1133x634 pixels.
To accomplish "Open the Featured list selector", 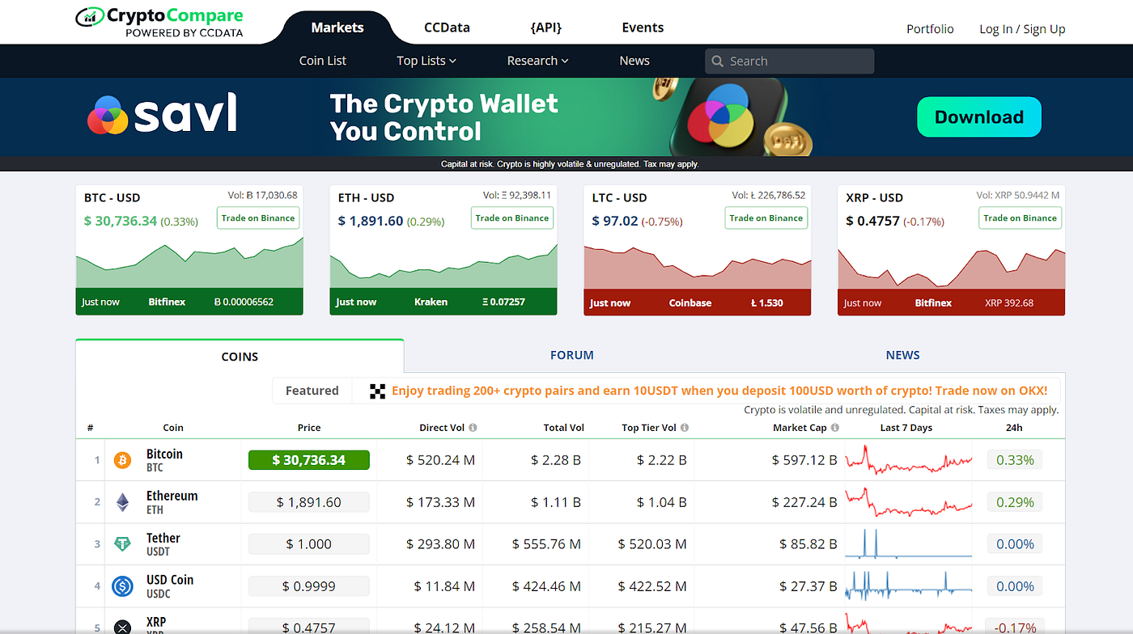I will pos(312,391).
